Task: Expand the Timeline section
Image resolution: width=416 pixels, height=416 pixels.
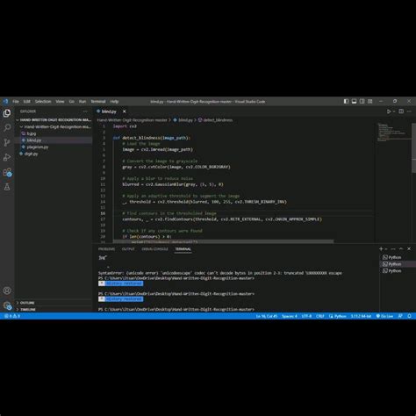Action: tap(54, 309)
